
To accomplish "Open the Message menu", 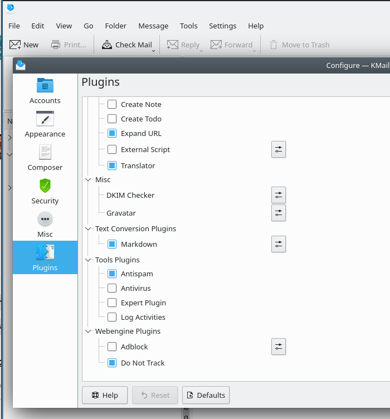I will tap(153, 26).
